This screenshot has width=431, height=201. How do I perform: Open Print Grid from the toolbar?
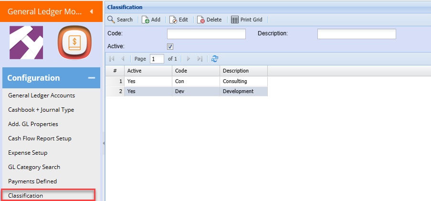pyautogui.click(x=246, y=20)
